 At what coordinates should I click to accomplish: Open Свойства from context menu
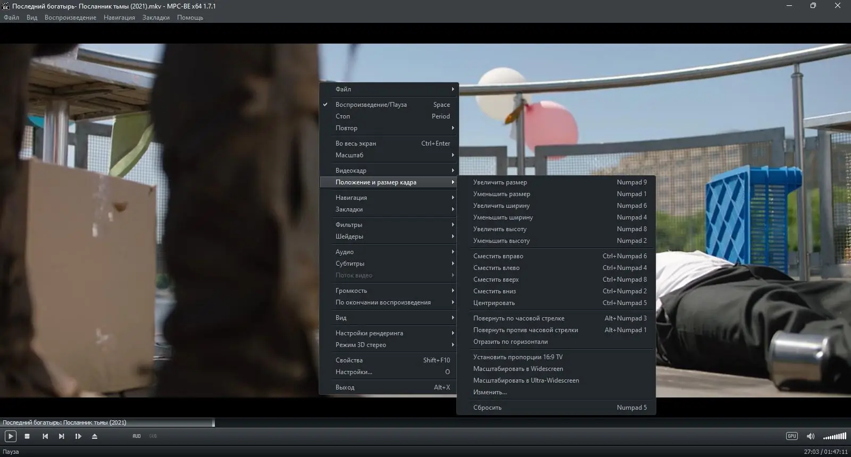[388, 360]
